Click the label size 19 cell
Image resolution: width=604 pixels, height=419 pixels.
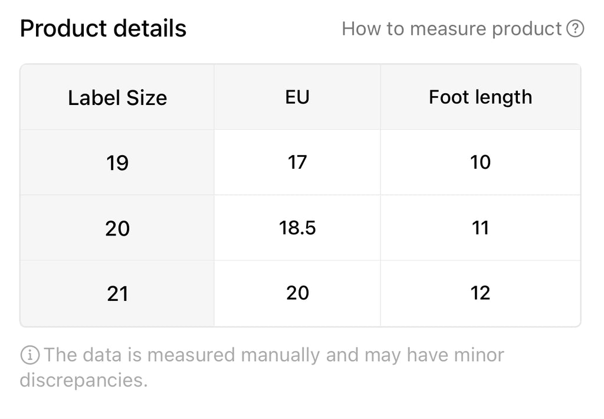pyautogui.click(x=117, y=163)
